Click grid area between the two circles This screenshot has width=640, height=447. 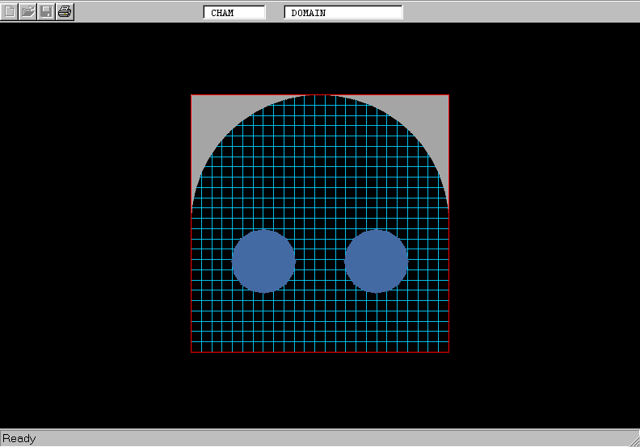[x=320, y=261]
